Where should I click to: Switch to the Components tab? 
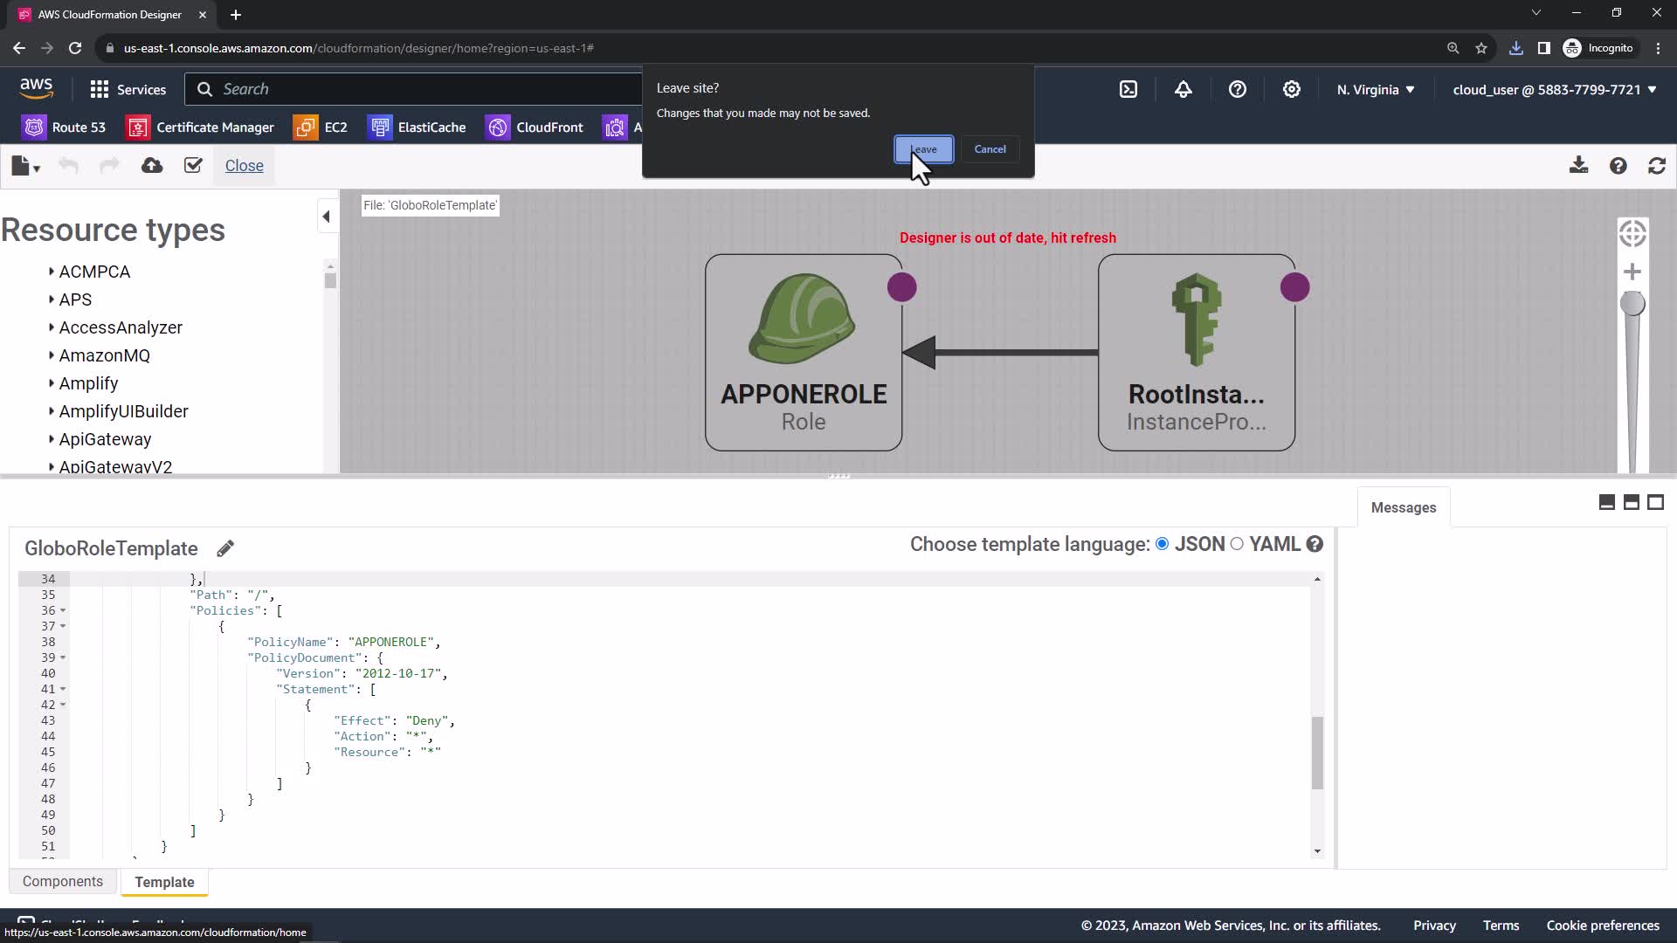click(x=63, y=882)
